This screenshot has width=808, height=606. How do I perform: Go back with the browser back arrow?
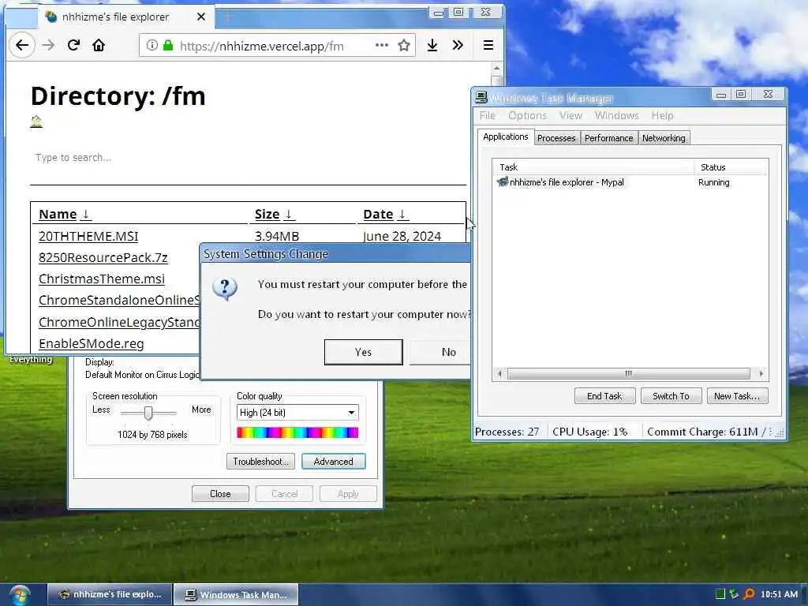point(22,45)
